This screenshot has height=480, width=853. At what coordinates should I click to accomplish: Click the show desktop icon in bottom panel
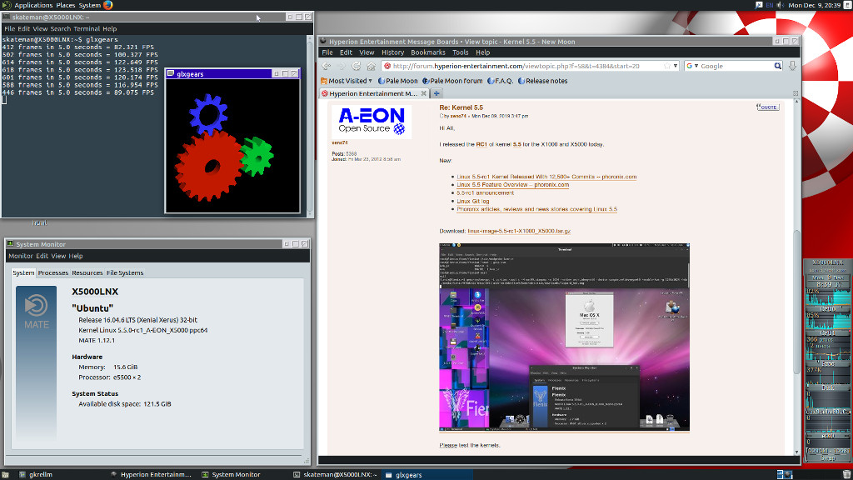click(6, 474)
